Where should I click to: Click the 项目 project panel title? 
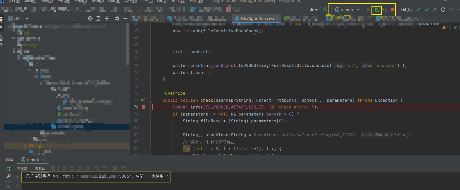point(18,18)
